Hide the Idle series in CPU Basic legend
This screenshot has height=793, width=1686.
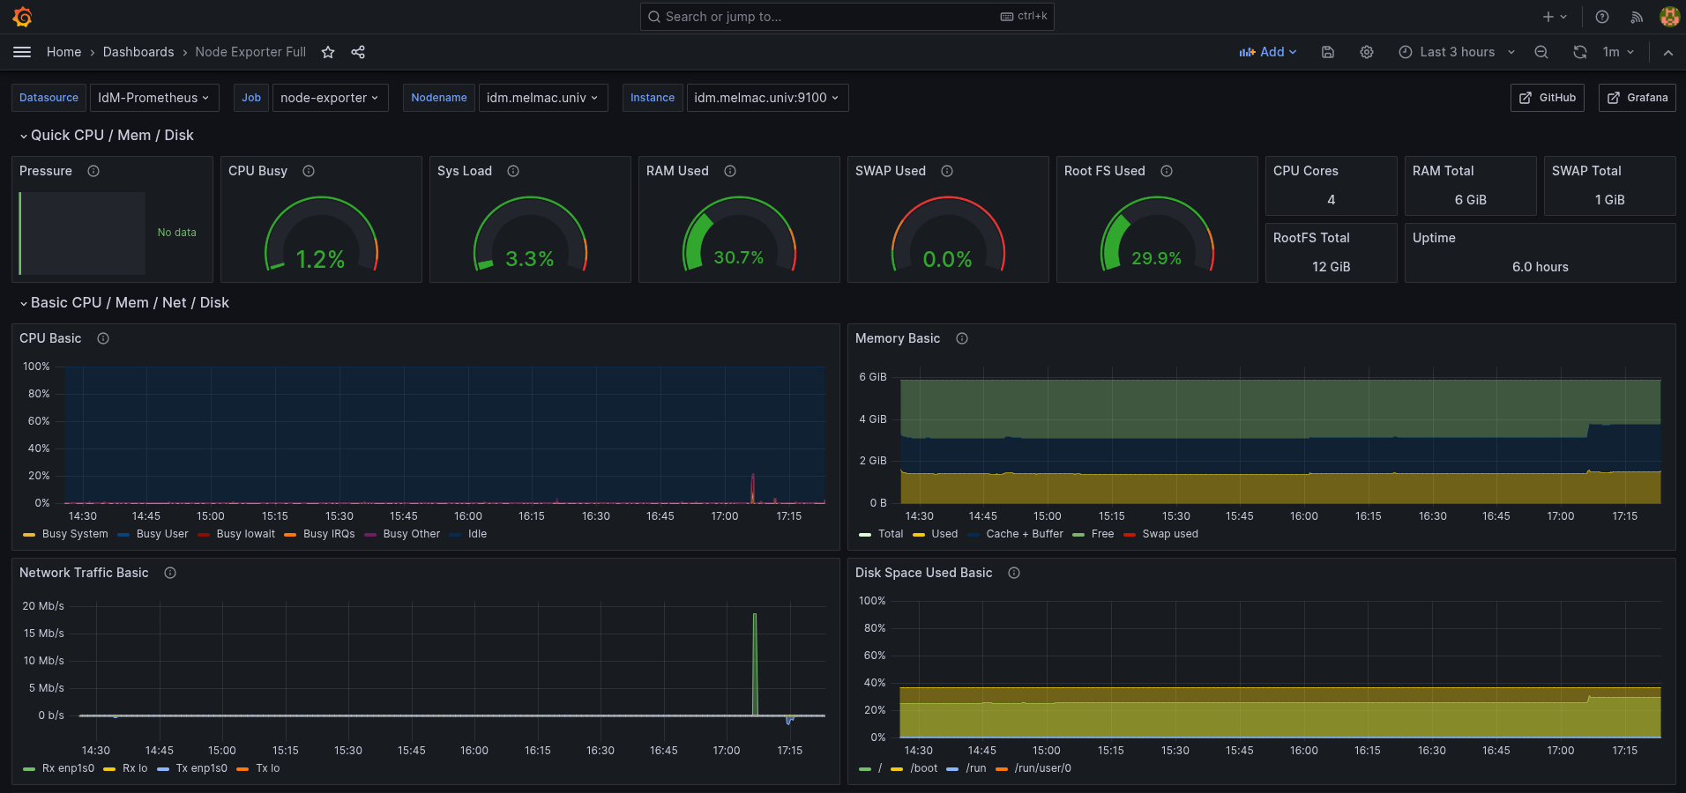[x=476, y=534]
